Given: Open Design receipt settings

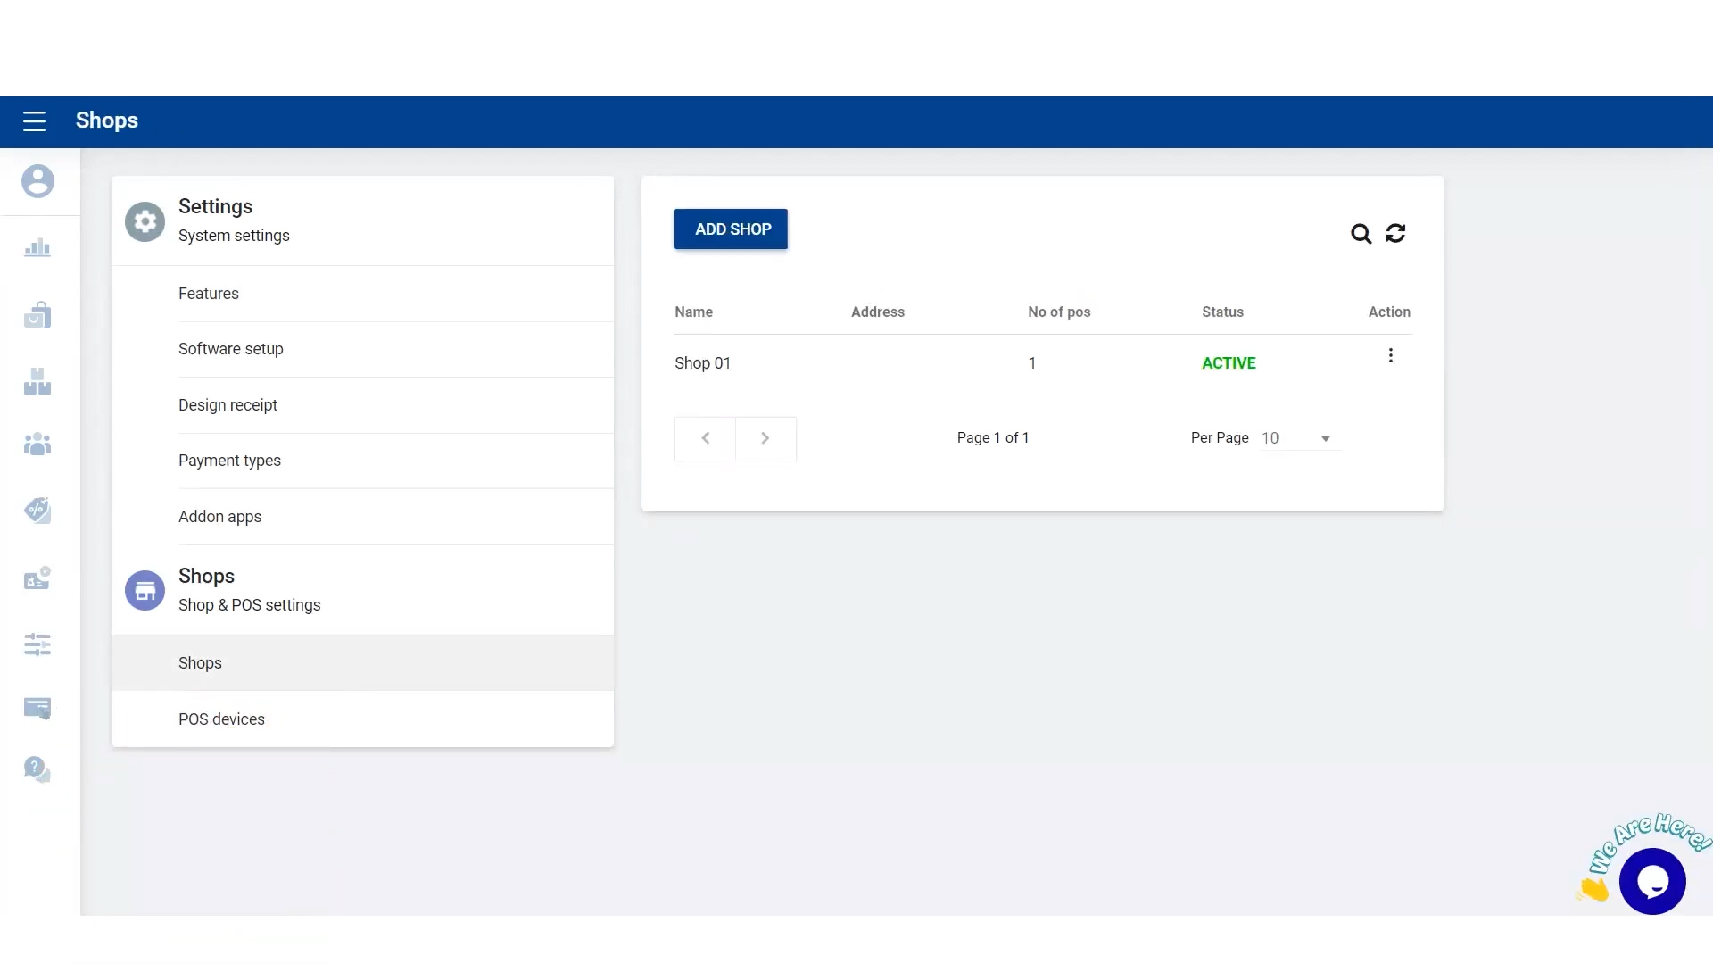Looking at the screenshot, I should (228, 405).
